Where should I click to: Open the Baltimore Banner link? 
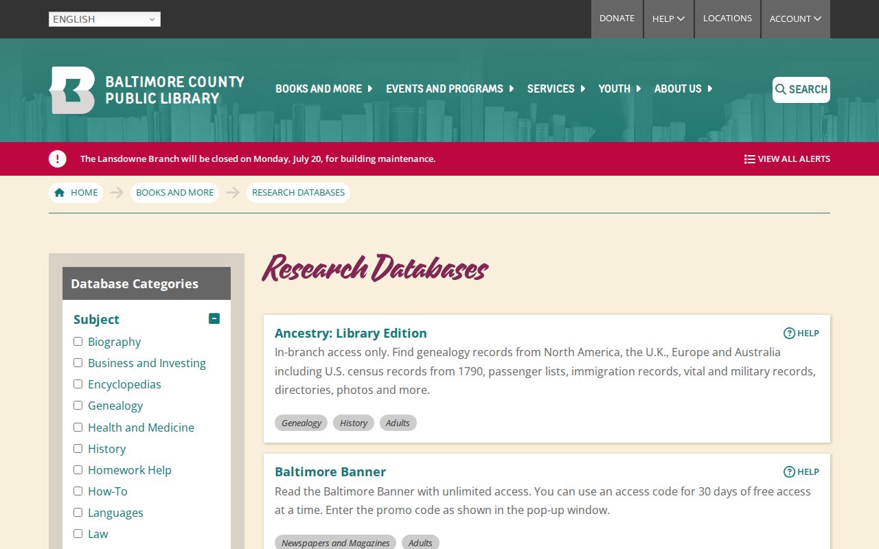point(330,472)
